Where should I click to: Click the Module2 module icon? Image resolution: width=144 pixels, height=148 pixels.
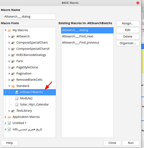[x=17, y=99]
